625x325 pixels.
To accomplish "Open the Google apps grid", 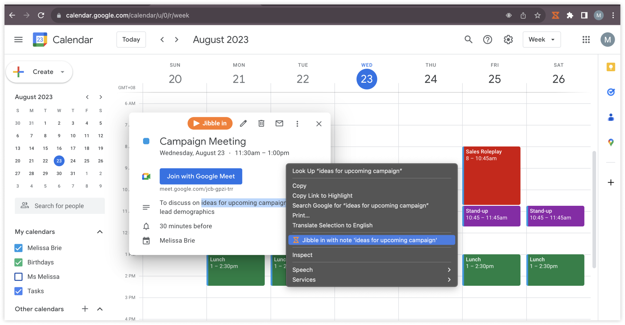I will tap(586, 40).
